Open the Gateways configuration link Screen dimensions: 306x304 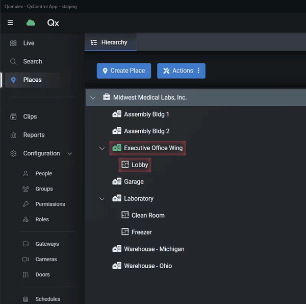(47, 244)
